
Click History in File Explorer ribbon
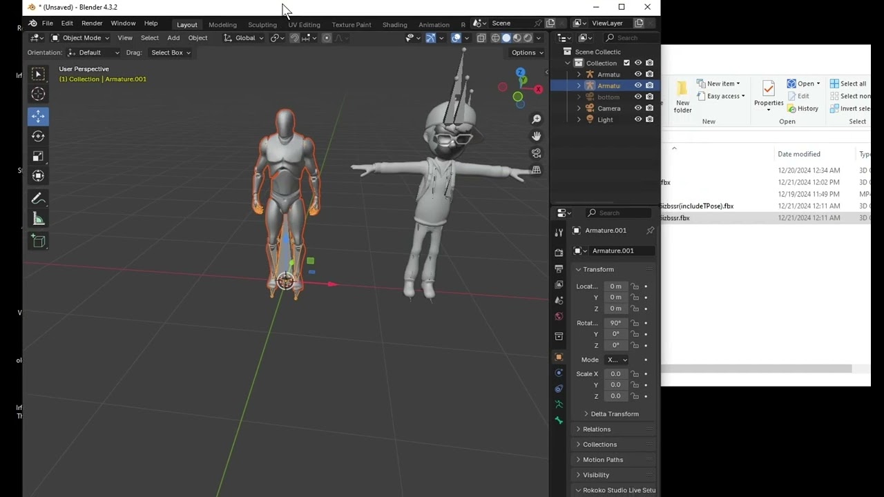click(x=803, y=108)
